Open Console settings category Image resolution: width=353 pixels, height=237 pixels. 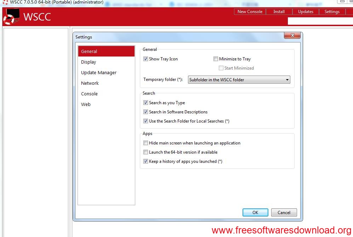106,94
